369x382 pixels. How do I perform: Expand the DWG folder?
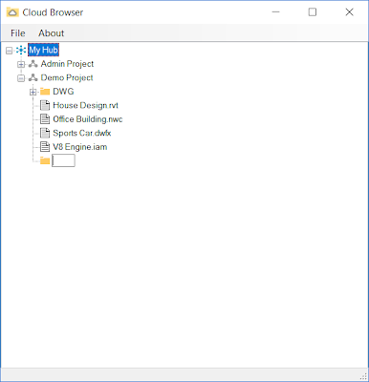click(33, 92)
